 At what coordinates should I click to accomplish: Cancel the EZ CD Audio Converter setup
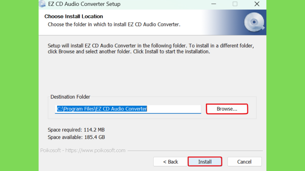point(244,162)
